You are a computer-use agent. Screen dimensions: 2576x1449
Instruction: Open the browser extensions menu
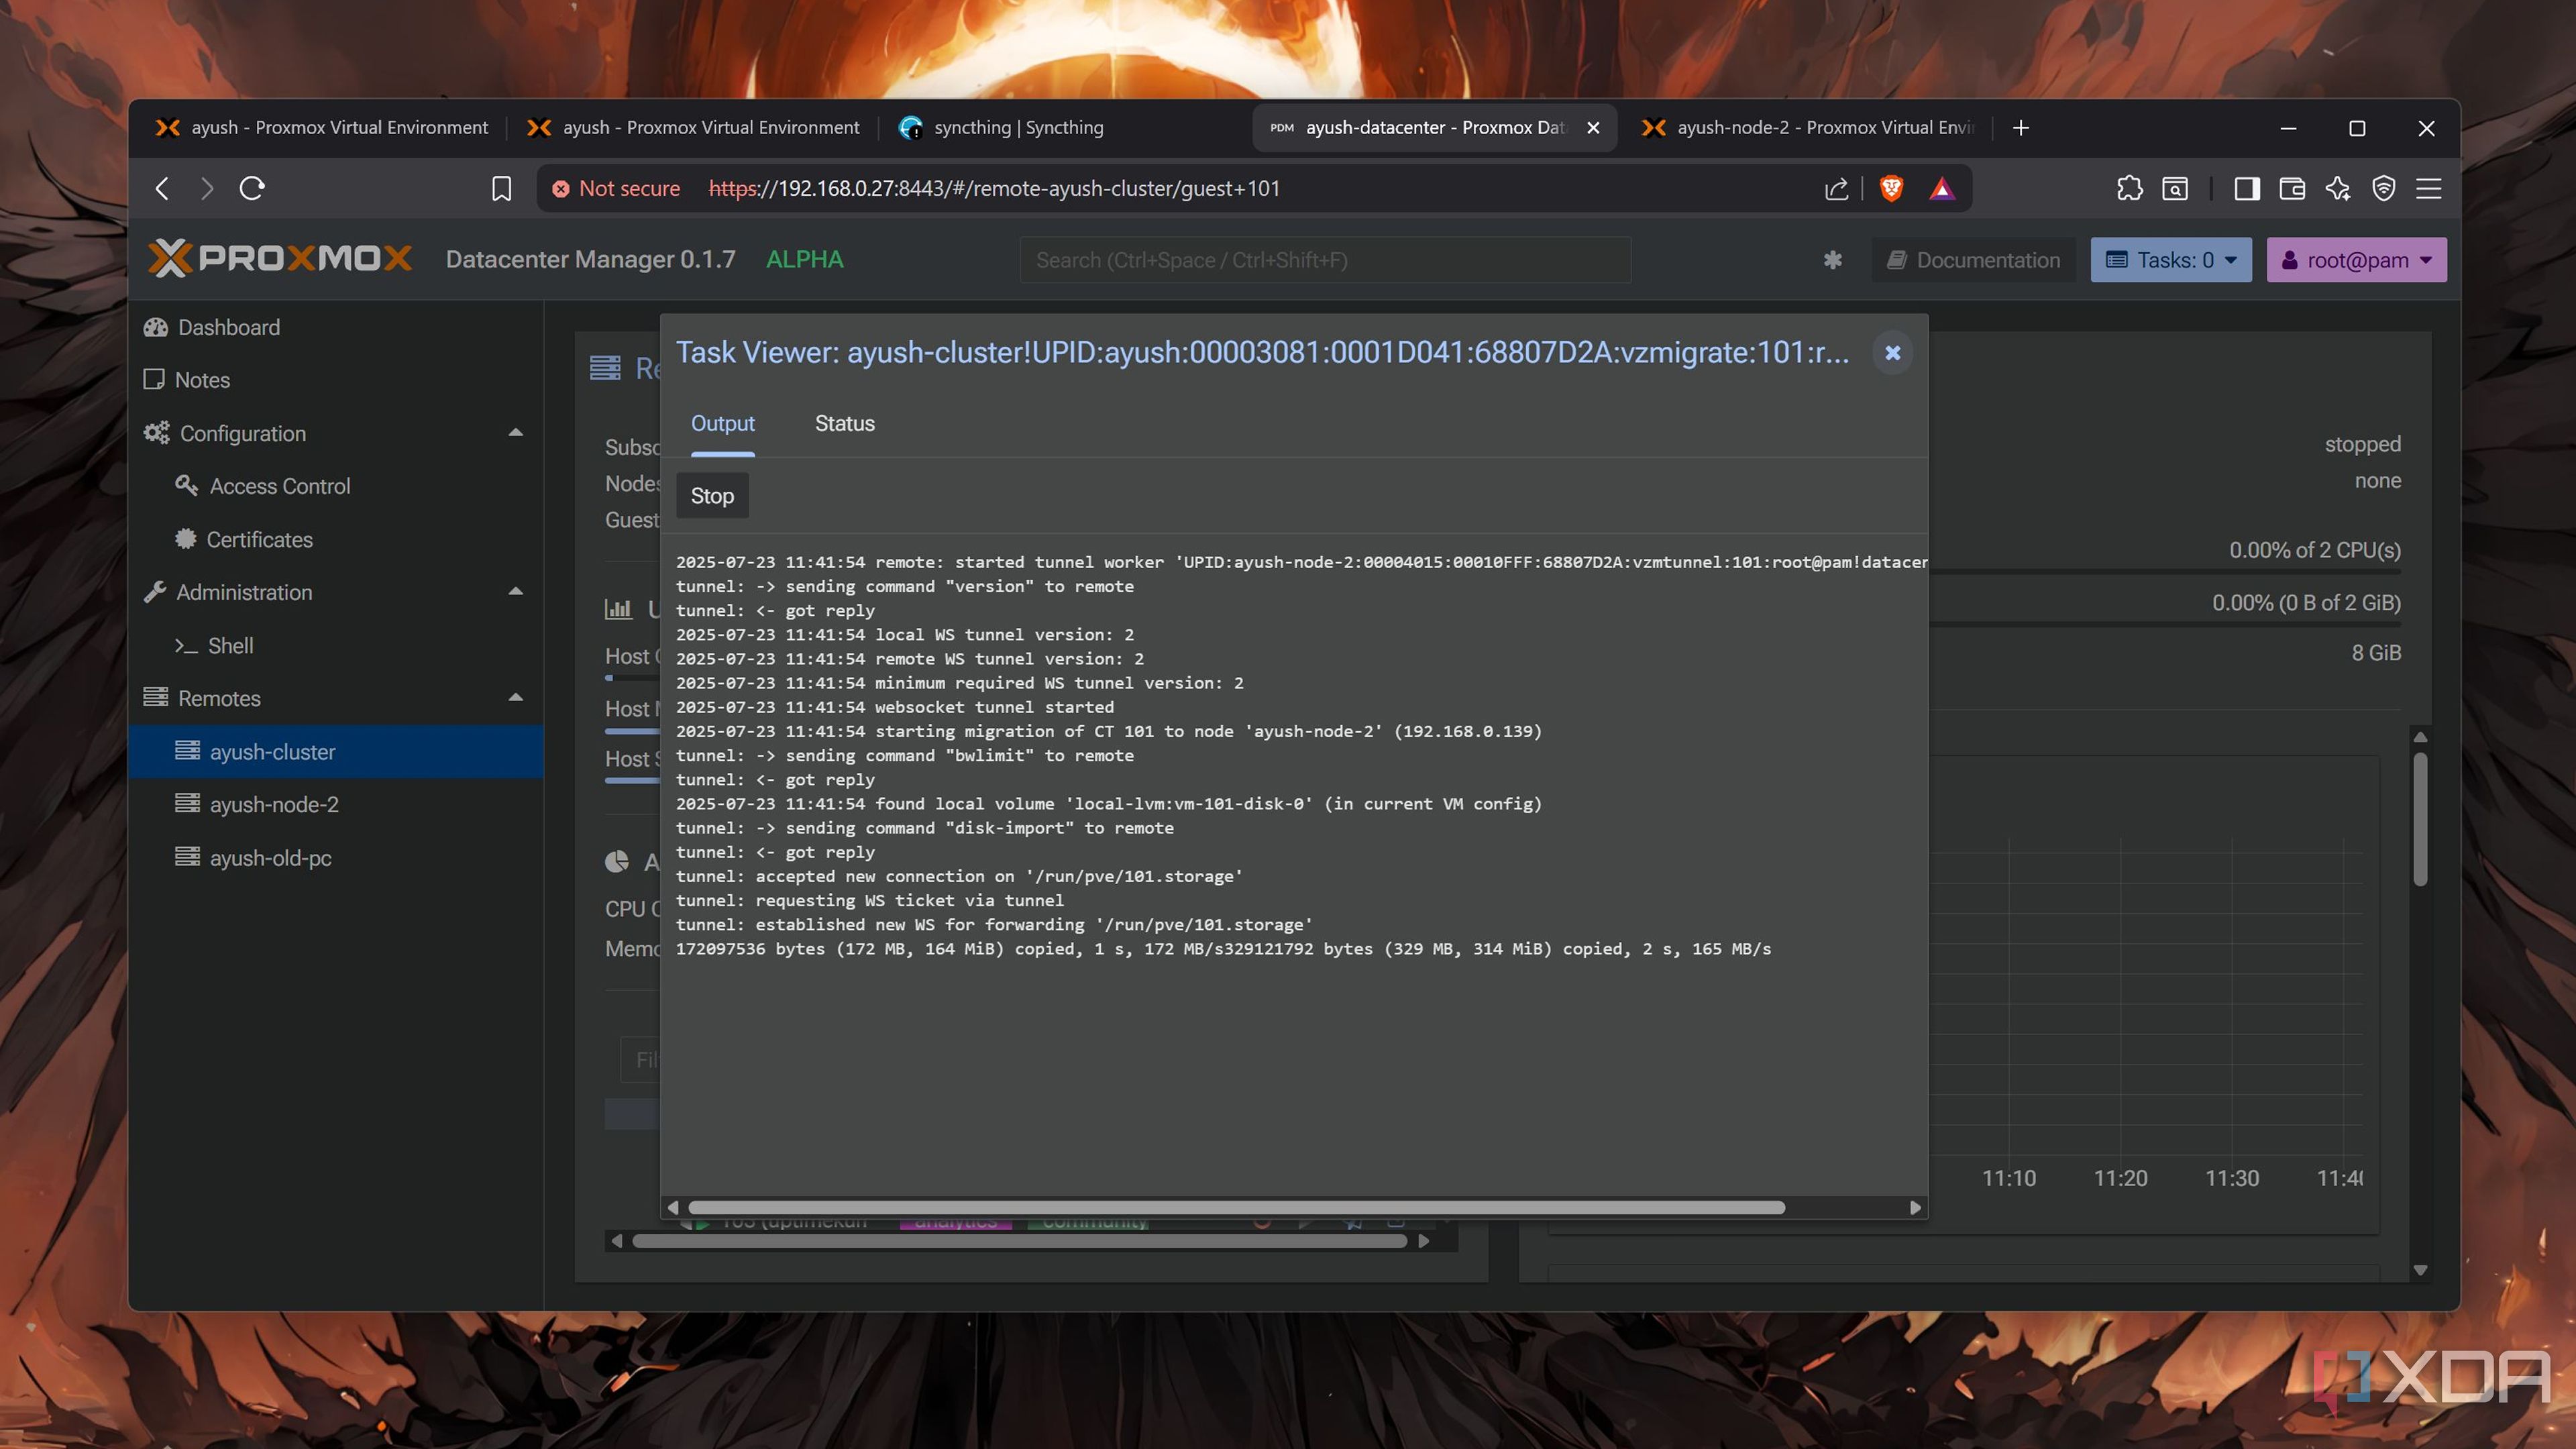click(2129, 188)
